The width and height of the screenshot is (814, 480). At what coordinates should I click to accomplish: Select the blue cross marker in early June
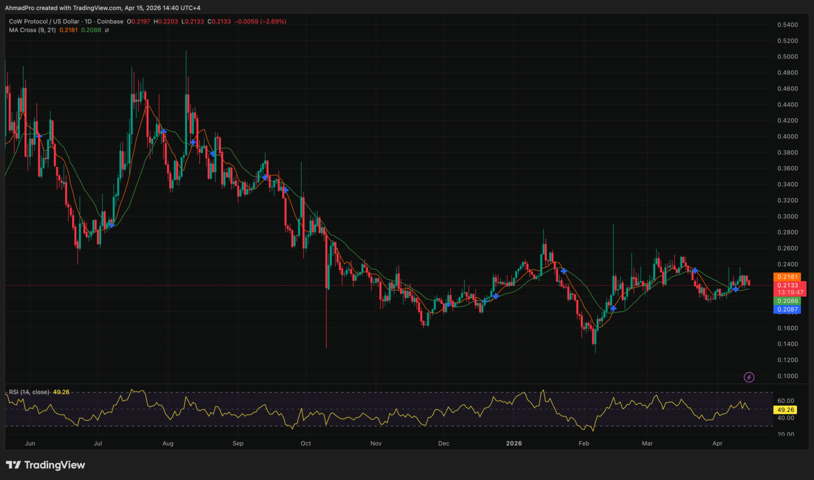pyautogui.click(x=39, y=136)
